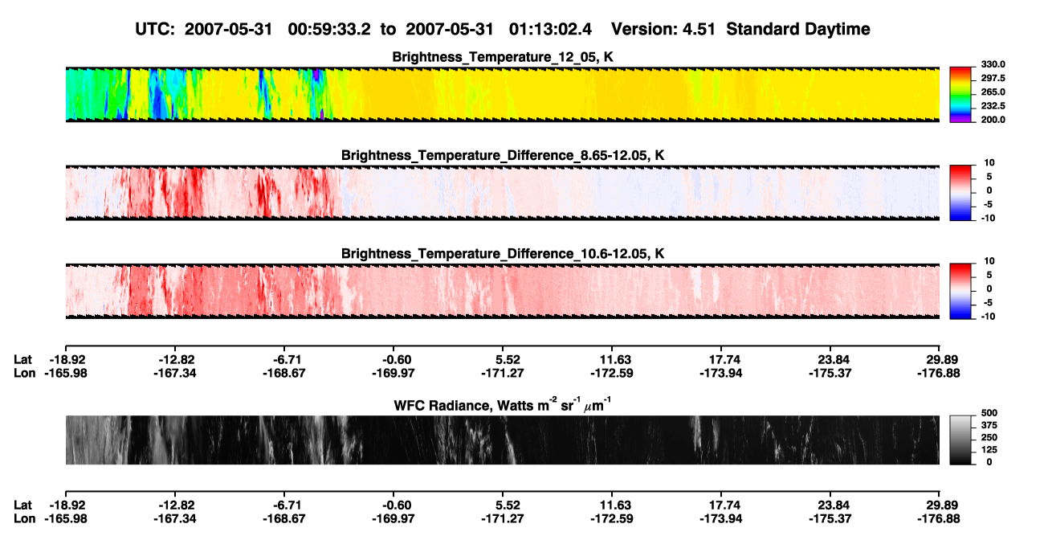Click the 8.65-12.05 difference red-blue color bar
The height and width of the screenshot is (536, 1044).
[961, 192]
